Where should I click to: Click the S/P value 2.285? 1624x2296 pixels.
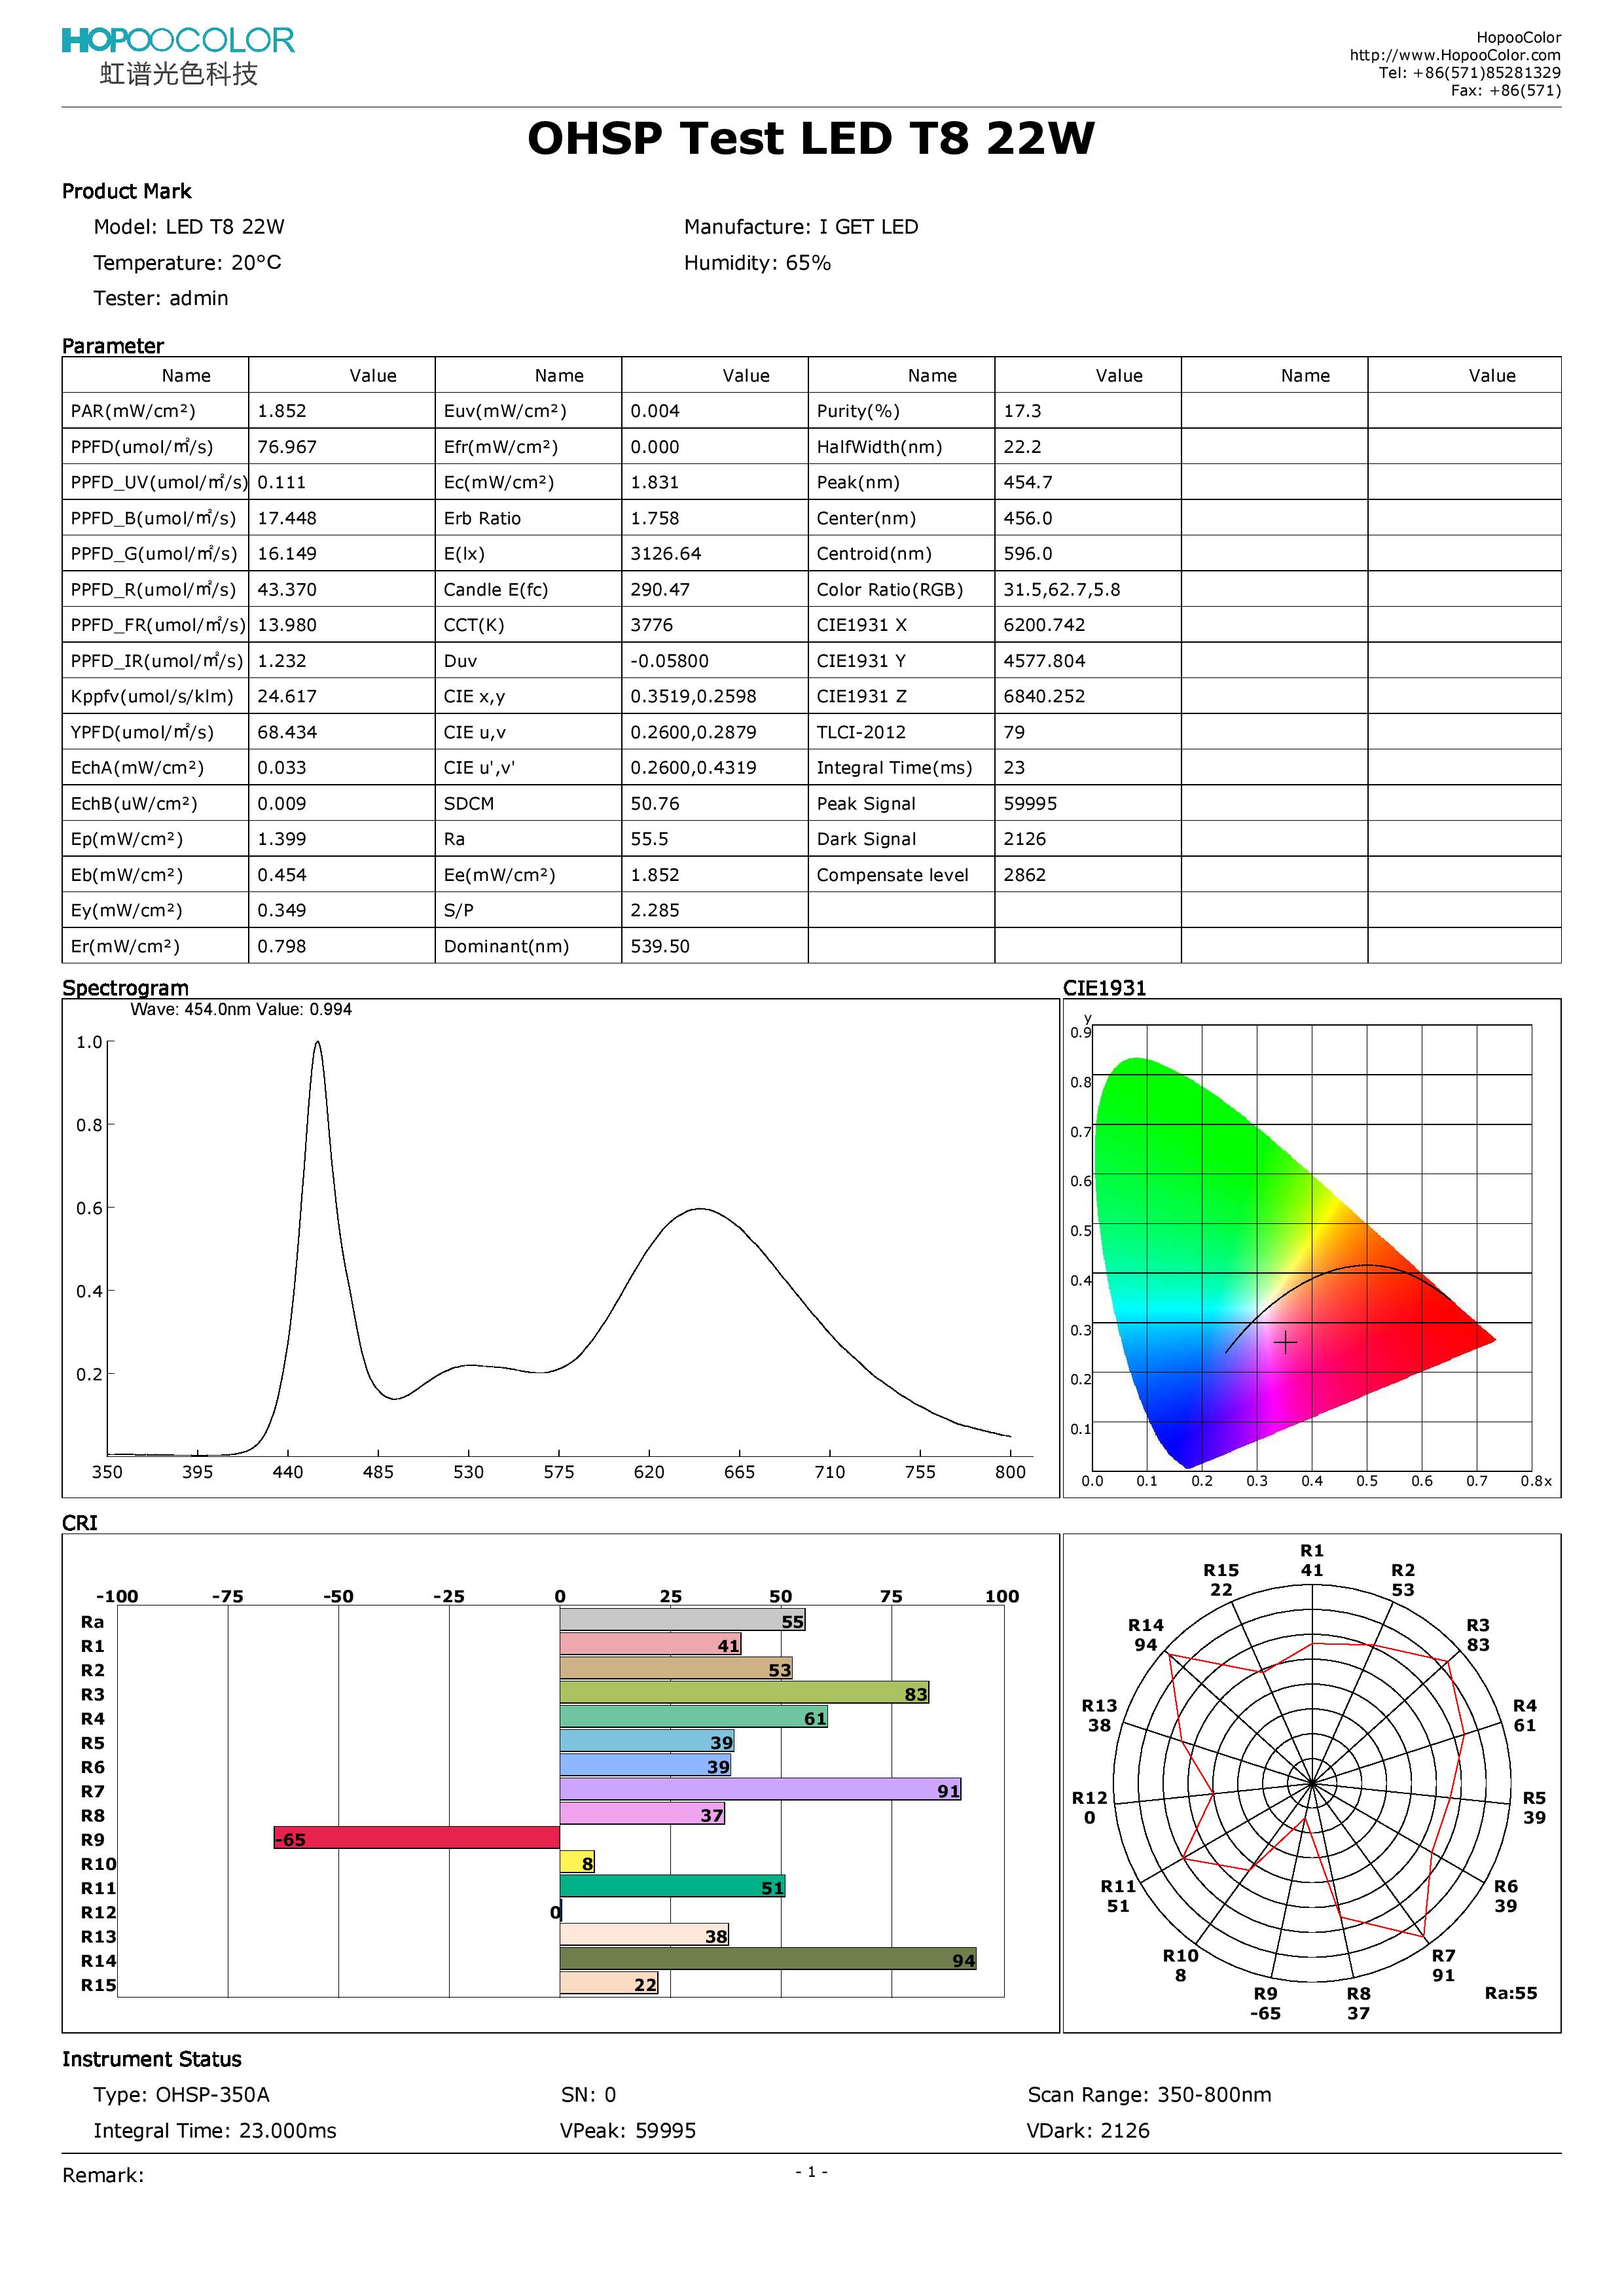point(655,911)
